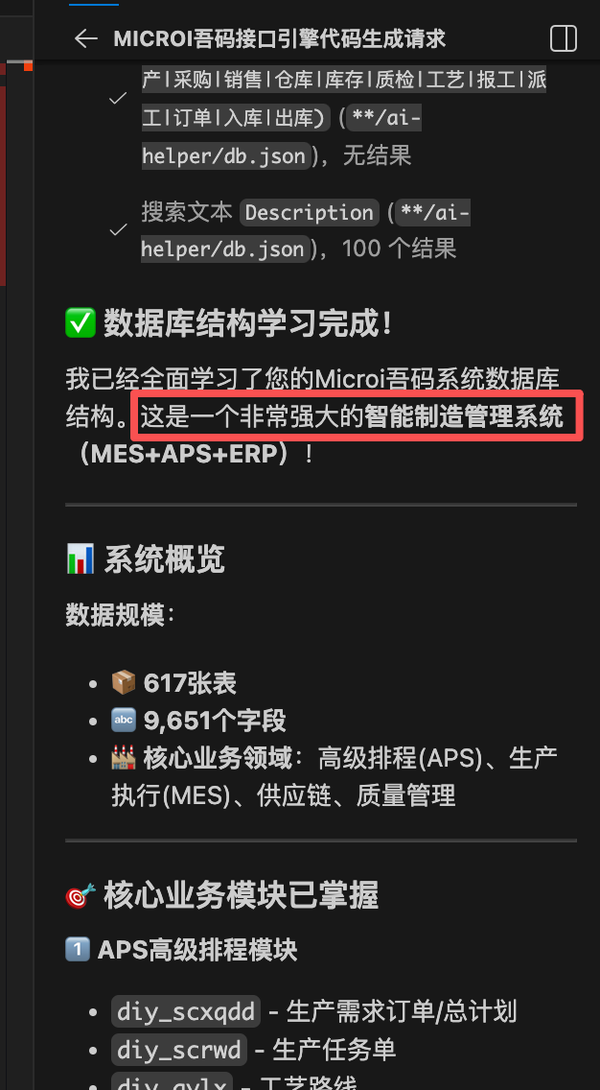Image resolution: width=600 pixels, height=1090 pixels.
Task: Click the package icon beside 617张表
Action: click(x=124, y=683)
